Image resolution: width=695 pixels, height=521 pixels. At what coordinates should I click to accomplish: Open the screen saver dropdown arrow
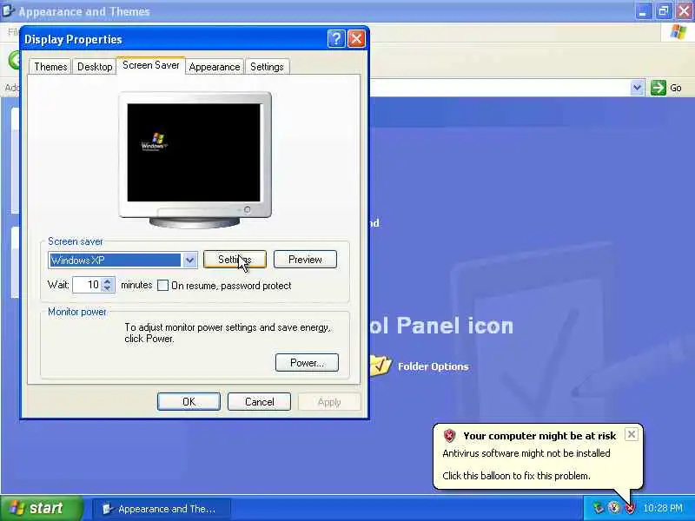pos(189,260)
